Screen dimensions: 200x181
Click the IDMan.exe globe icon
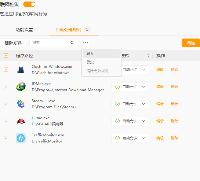pyautogui.click(x=21, y=87)
